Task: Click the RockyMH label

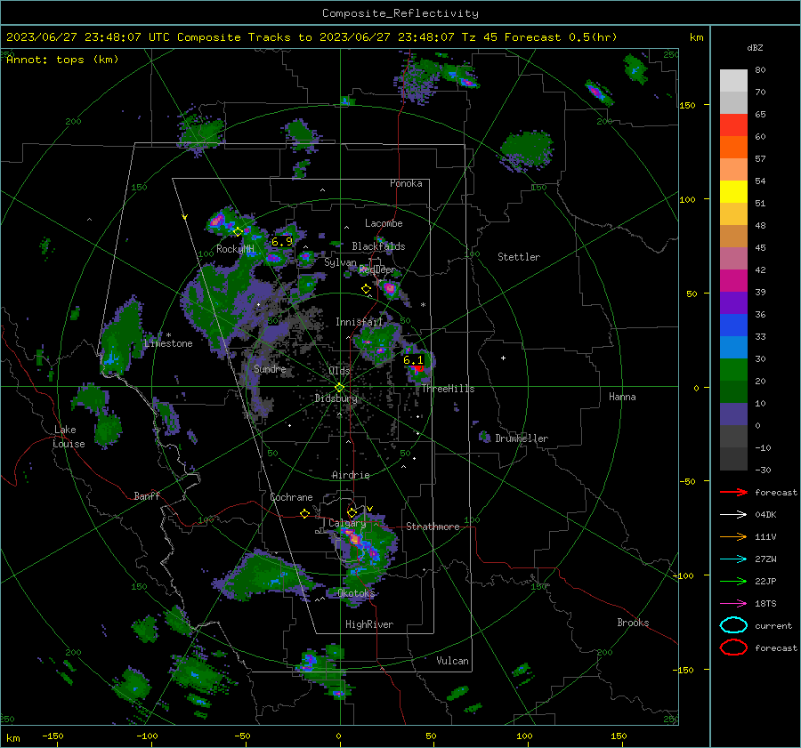Action: point(235,249)
